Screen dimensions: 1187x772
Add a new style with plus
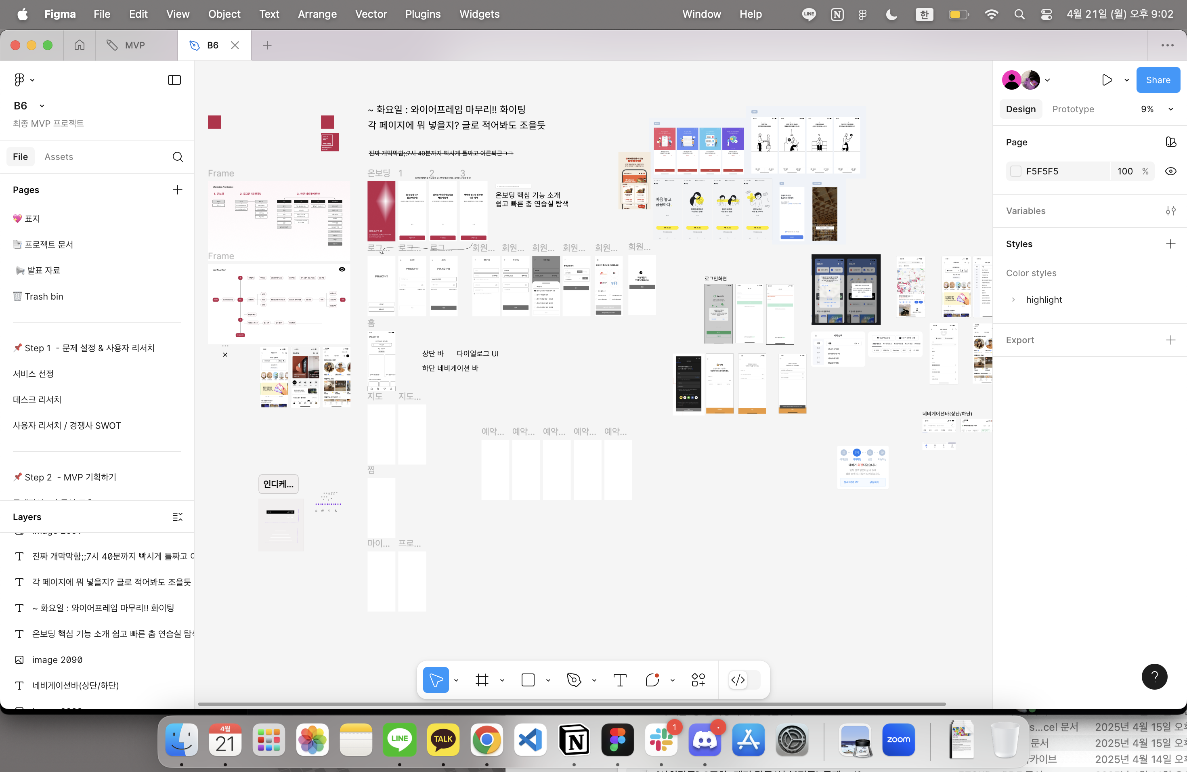pos(1170,244)
